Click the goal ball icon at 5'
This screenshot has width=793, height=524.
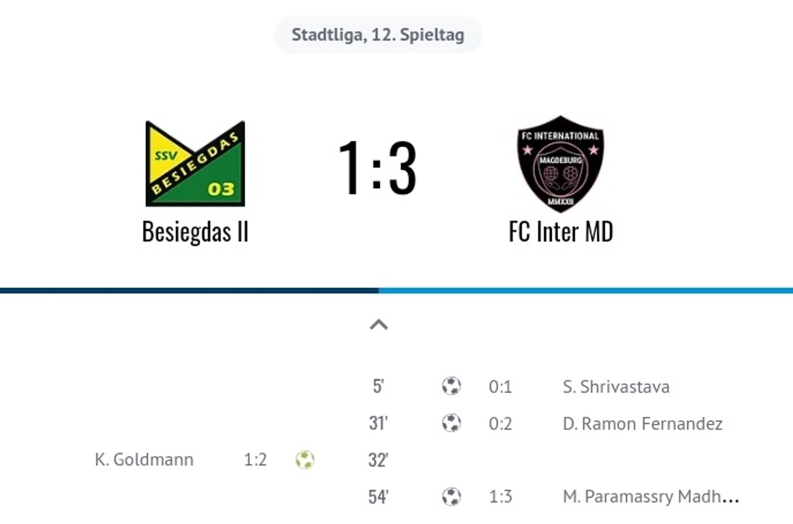pyautogui.click(x=451, y=386)
